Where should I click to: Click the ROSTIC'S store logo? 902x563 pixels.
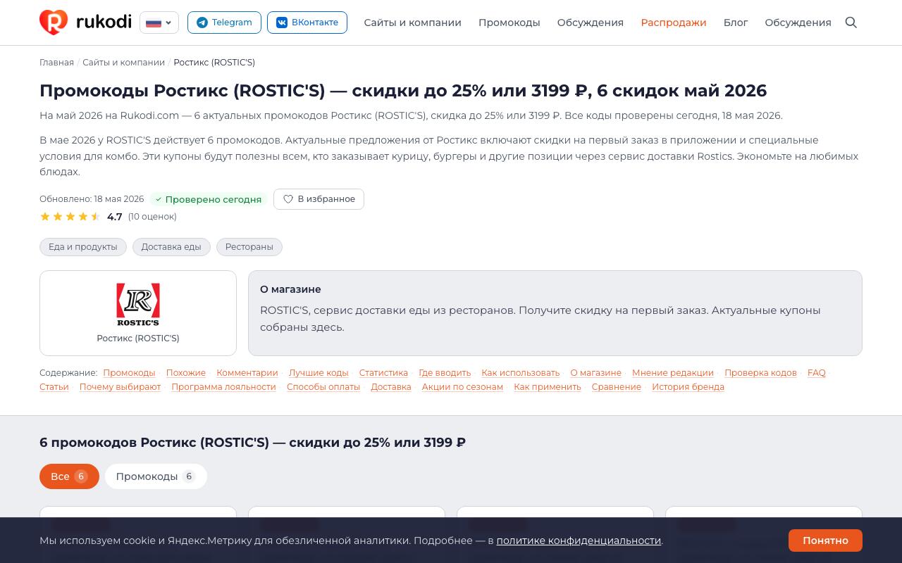pos(138,305)
